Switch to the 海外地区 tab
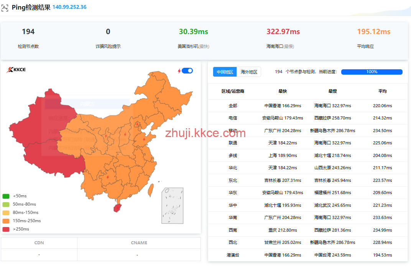The height and width of the screenshot is (268, 411). click(x=249, y=72)
